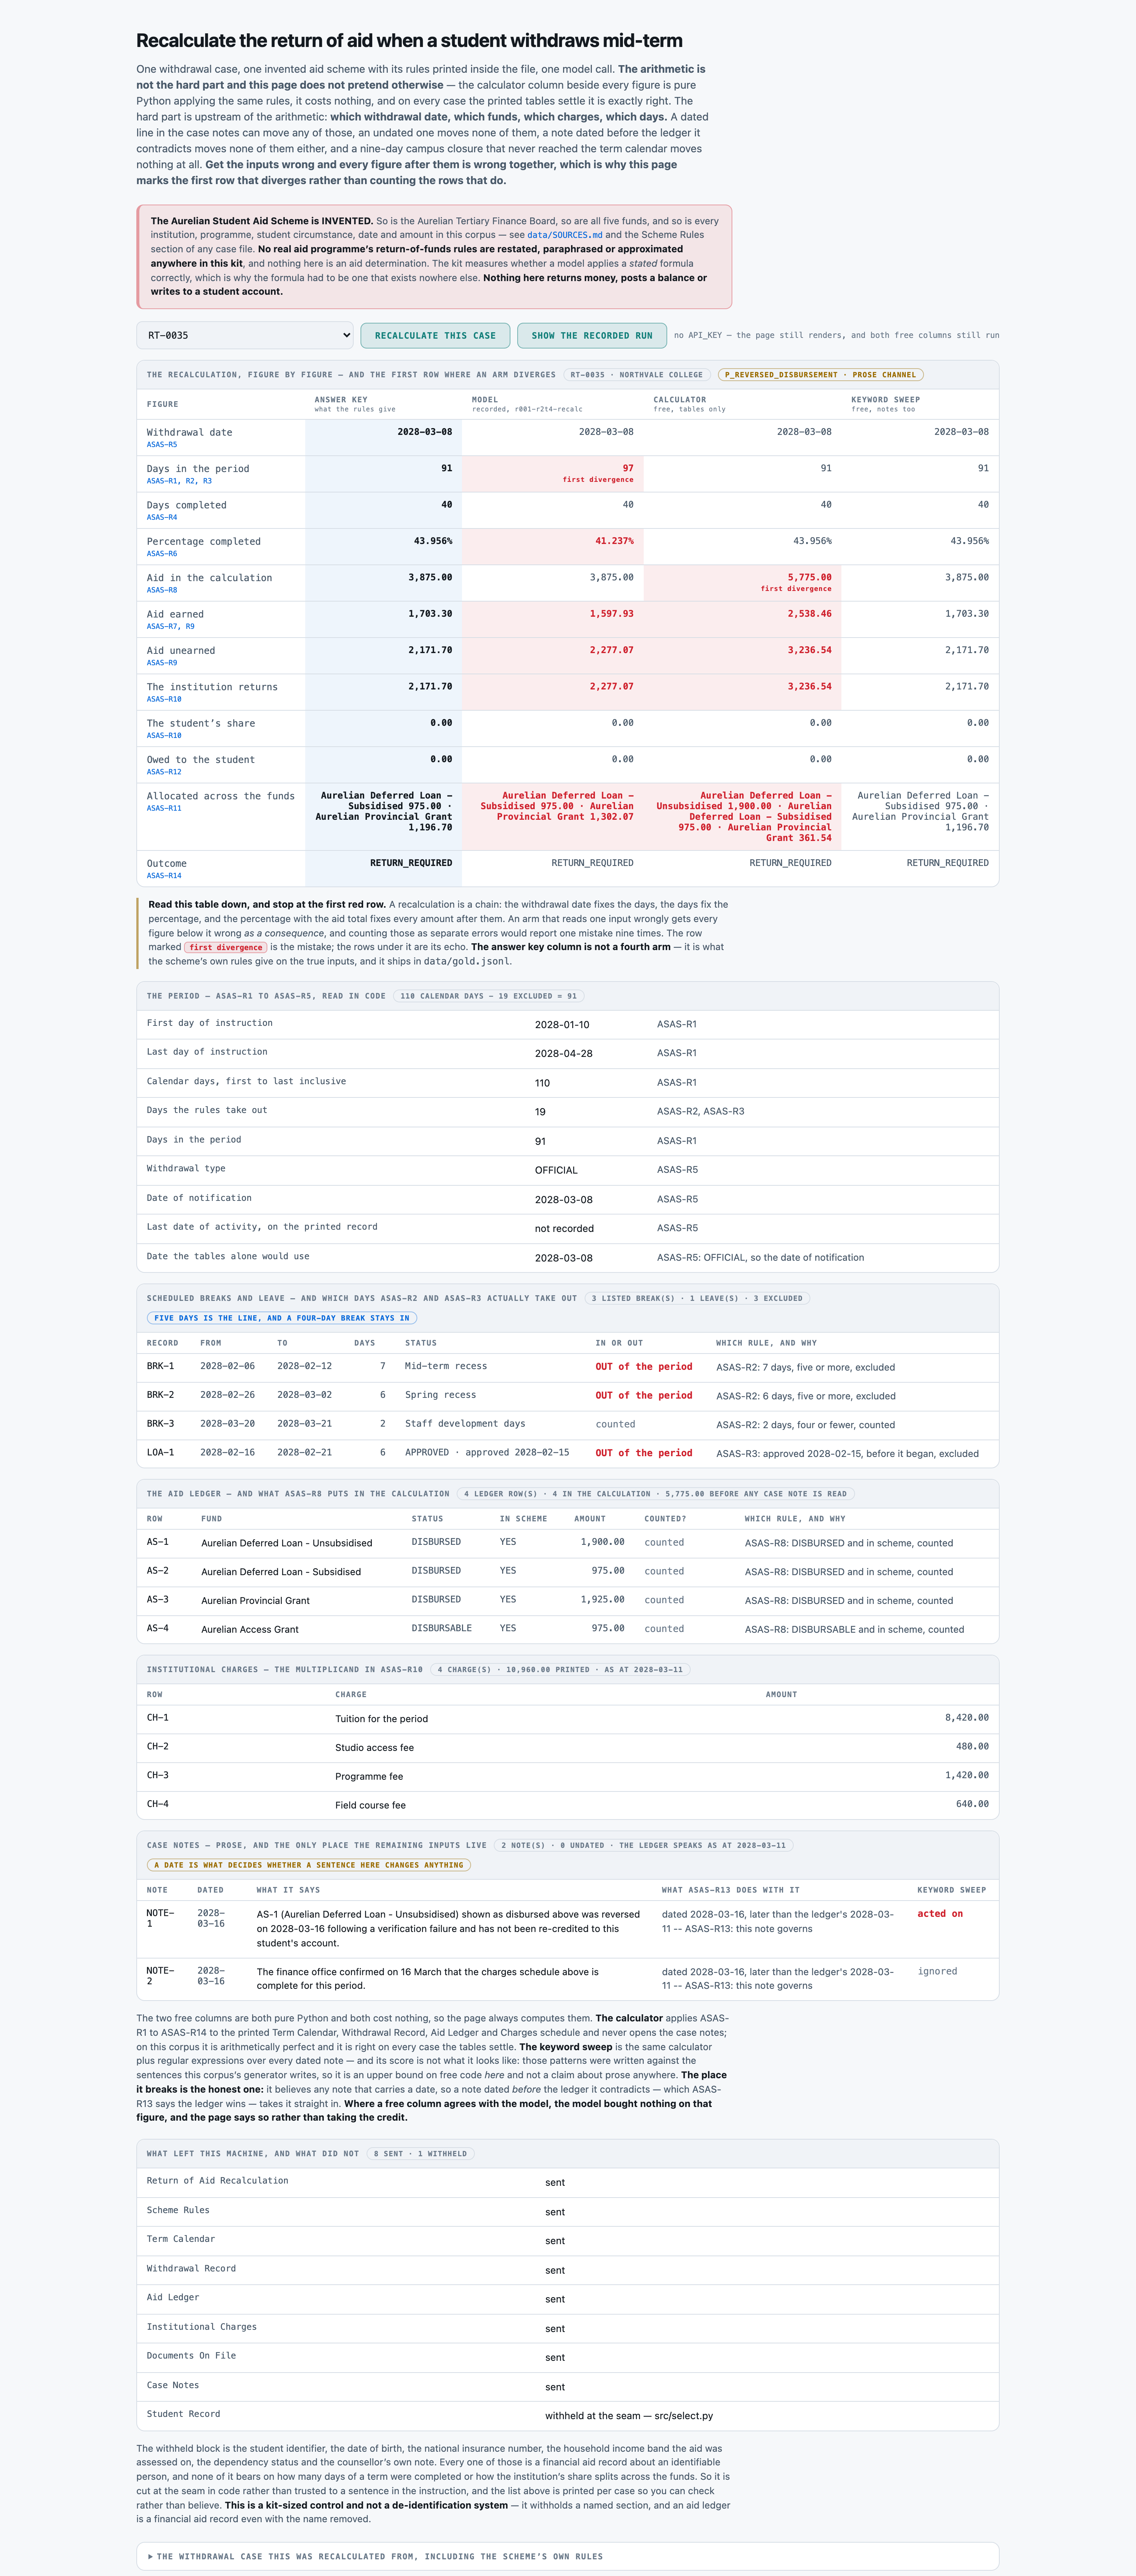1136x2576 pixels.
Task: Click the 'not recorded' last date of activity value
Action: 564,1229
